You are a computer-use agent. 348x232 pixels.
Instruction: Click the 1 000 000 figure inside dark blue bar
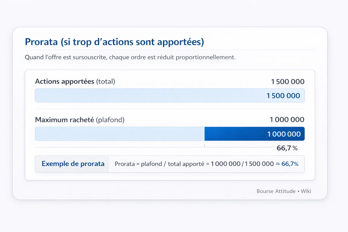284,134
